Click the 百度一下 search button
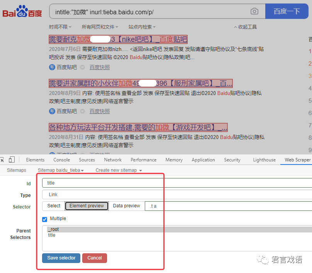 287,11
